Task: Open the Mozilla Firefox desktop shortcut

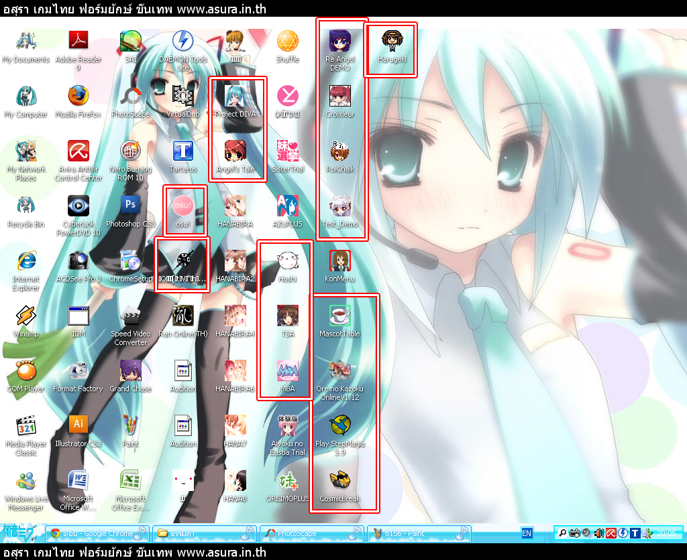Action: point(78,97)
